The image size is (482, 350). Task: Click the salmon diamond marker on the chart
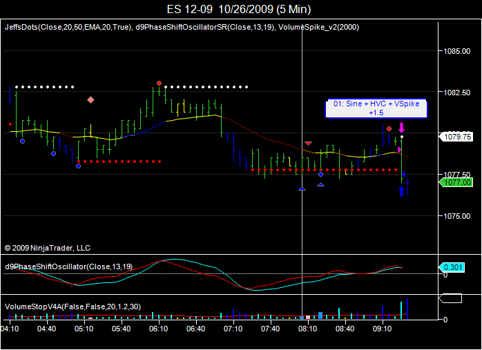90,100
